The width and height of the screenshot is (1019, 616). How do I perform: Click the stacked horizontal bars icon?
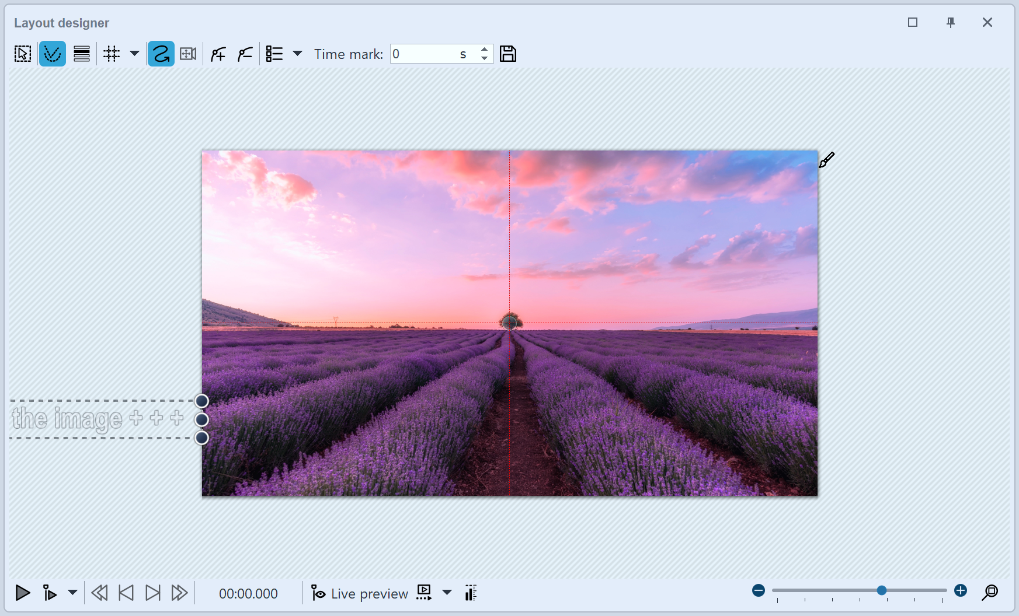[x=82, y=54]
